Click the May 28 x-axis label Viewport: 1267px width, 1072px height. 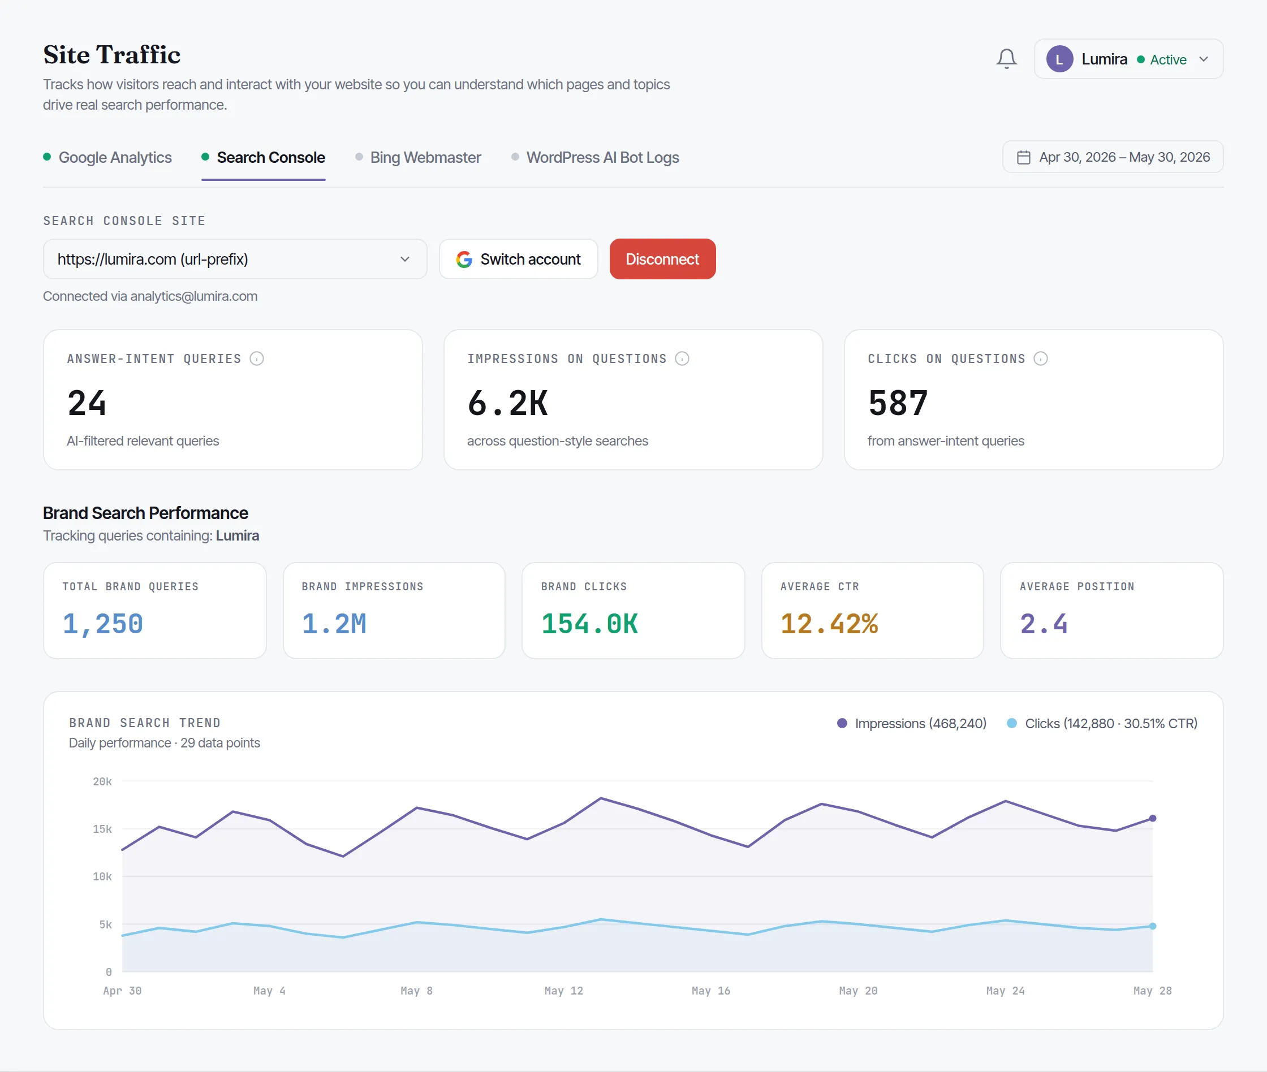[x=1153, y=991]
